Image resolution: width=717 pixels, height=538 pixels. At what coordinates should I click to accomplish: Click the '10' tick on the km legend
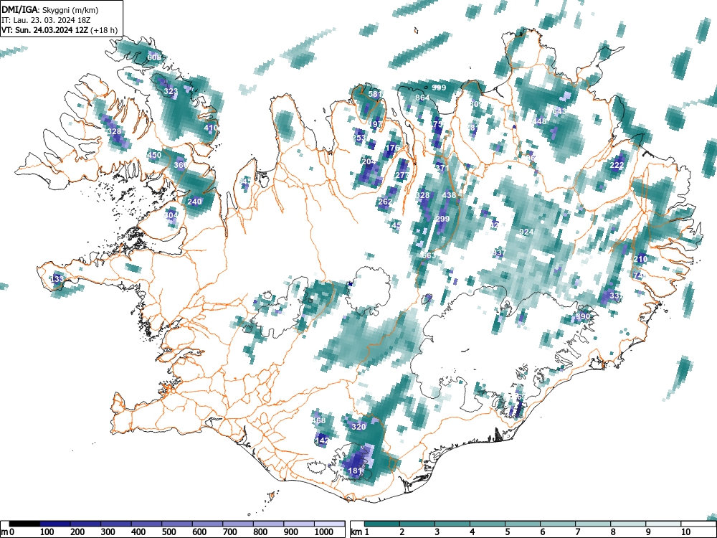tap(685, 532)
